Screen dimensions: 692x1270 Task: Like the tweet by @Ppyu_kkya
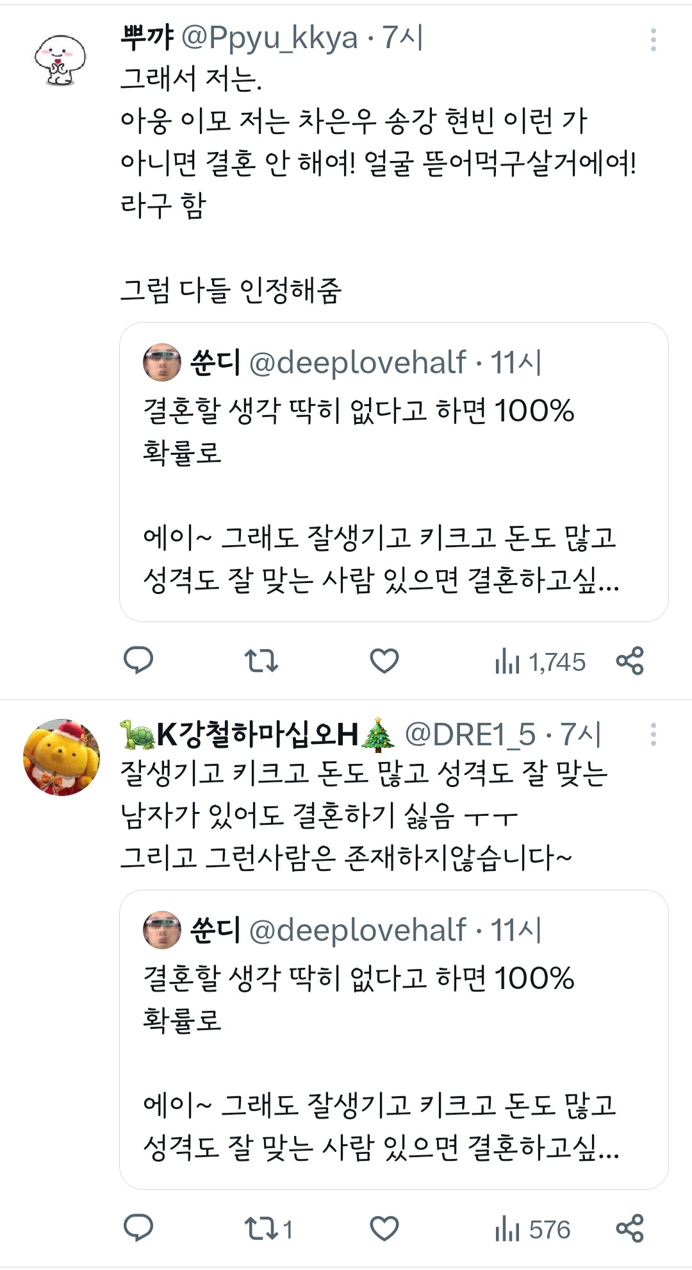[x=384, y=661]
